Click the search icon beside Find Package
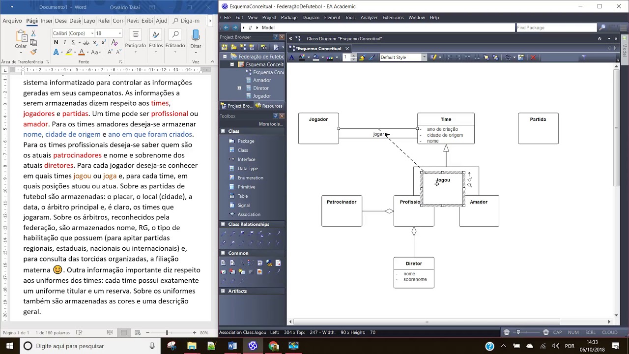Viewport: 629px width, 354px height. pos(601,28)
